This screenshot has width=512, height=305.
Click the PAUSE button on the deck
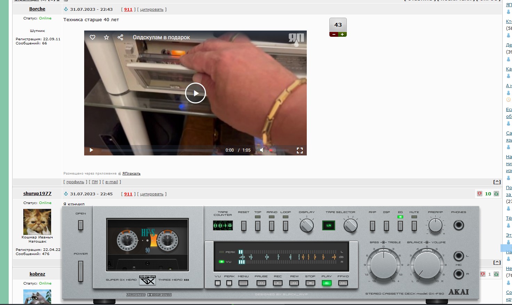(x=261, y=283)
